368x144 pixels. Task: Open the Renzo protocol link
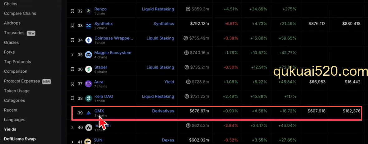(100, 9)
